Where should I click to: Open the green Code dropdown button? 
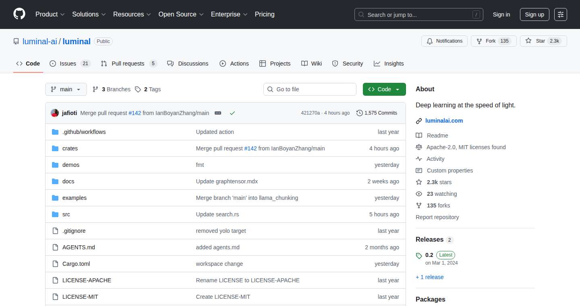[384, 89]
